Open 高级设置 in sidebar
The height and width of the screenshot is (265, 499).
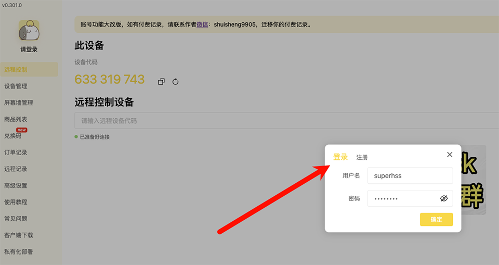point(16,185)
